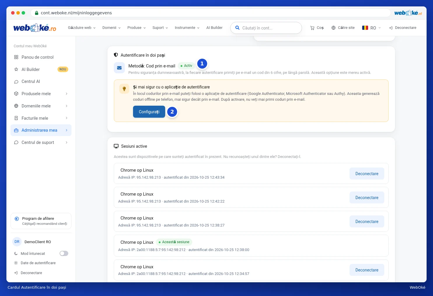Click the email envelope icon in 2FA card
This screenshot has height=296, width=433.
tap(119, 68)
